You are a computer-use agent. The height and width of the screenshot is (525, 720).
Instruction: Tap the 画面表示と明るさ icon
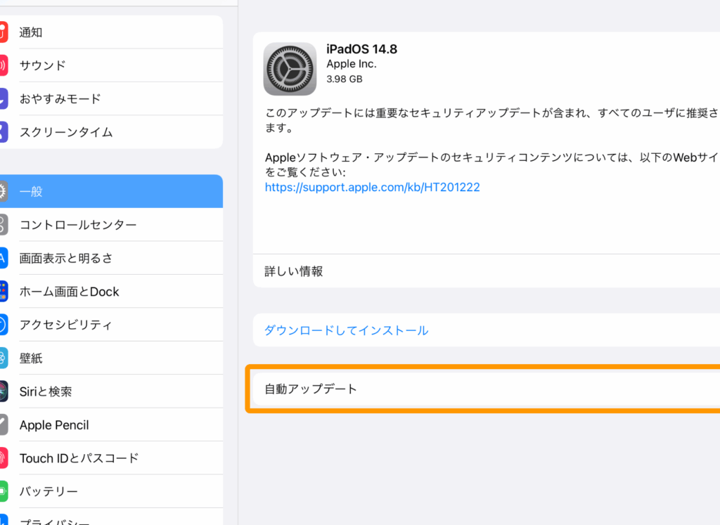[4, 258]
